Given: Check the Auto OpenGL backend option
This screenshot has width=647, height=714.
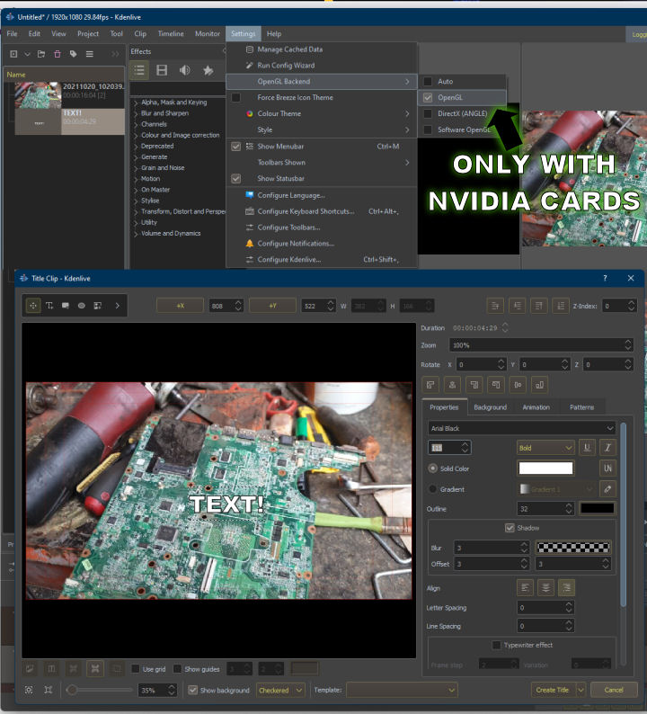Looking at the screenshot, I should tap(461, 81).
